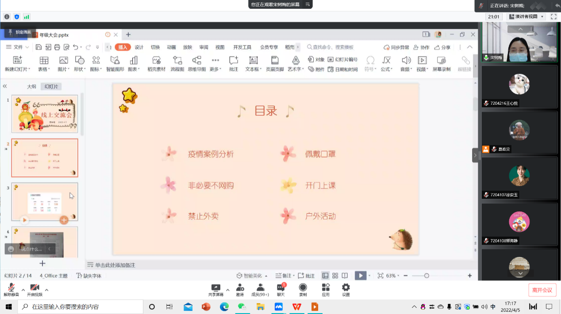The height and width of the screenshot is (314, 561).
Task: Click the 协作 collaborate button
Action: click(x=421, y=47)
